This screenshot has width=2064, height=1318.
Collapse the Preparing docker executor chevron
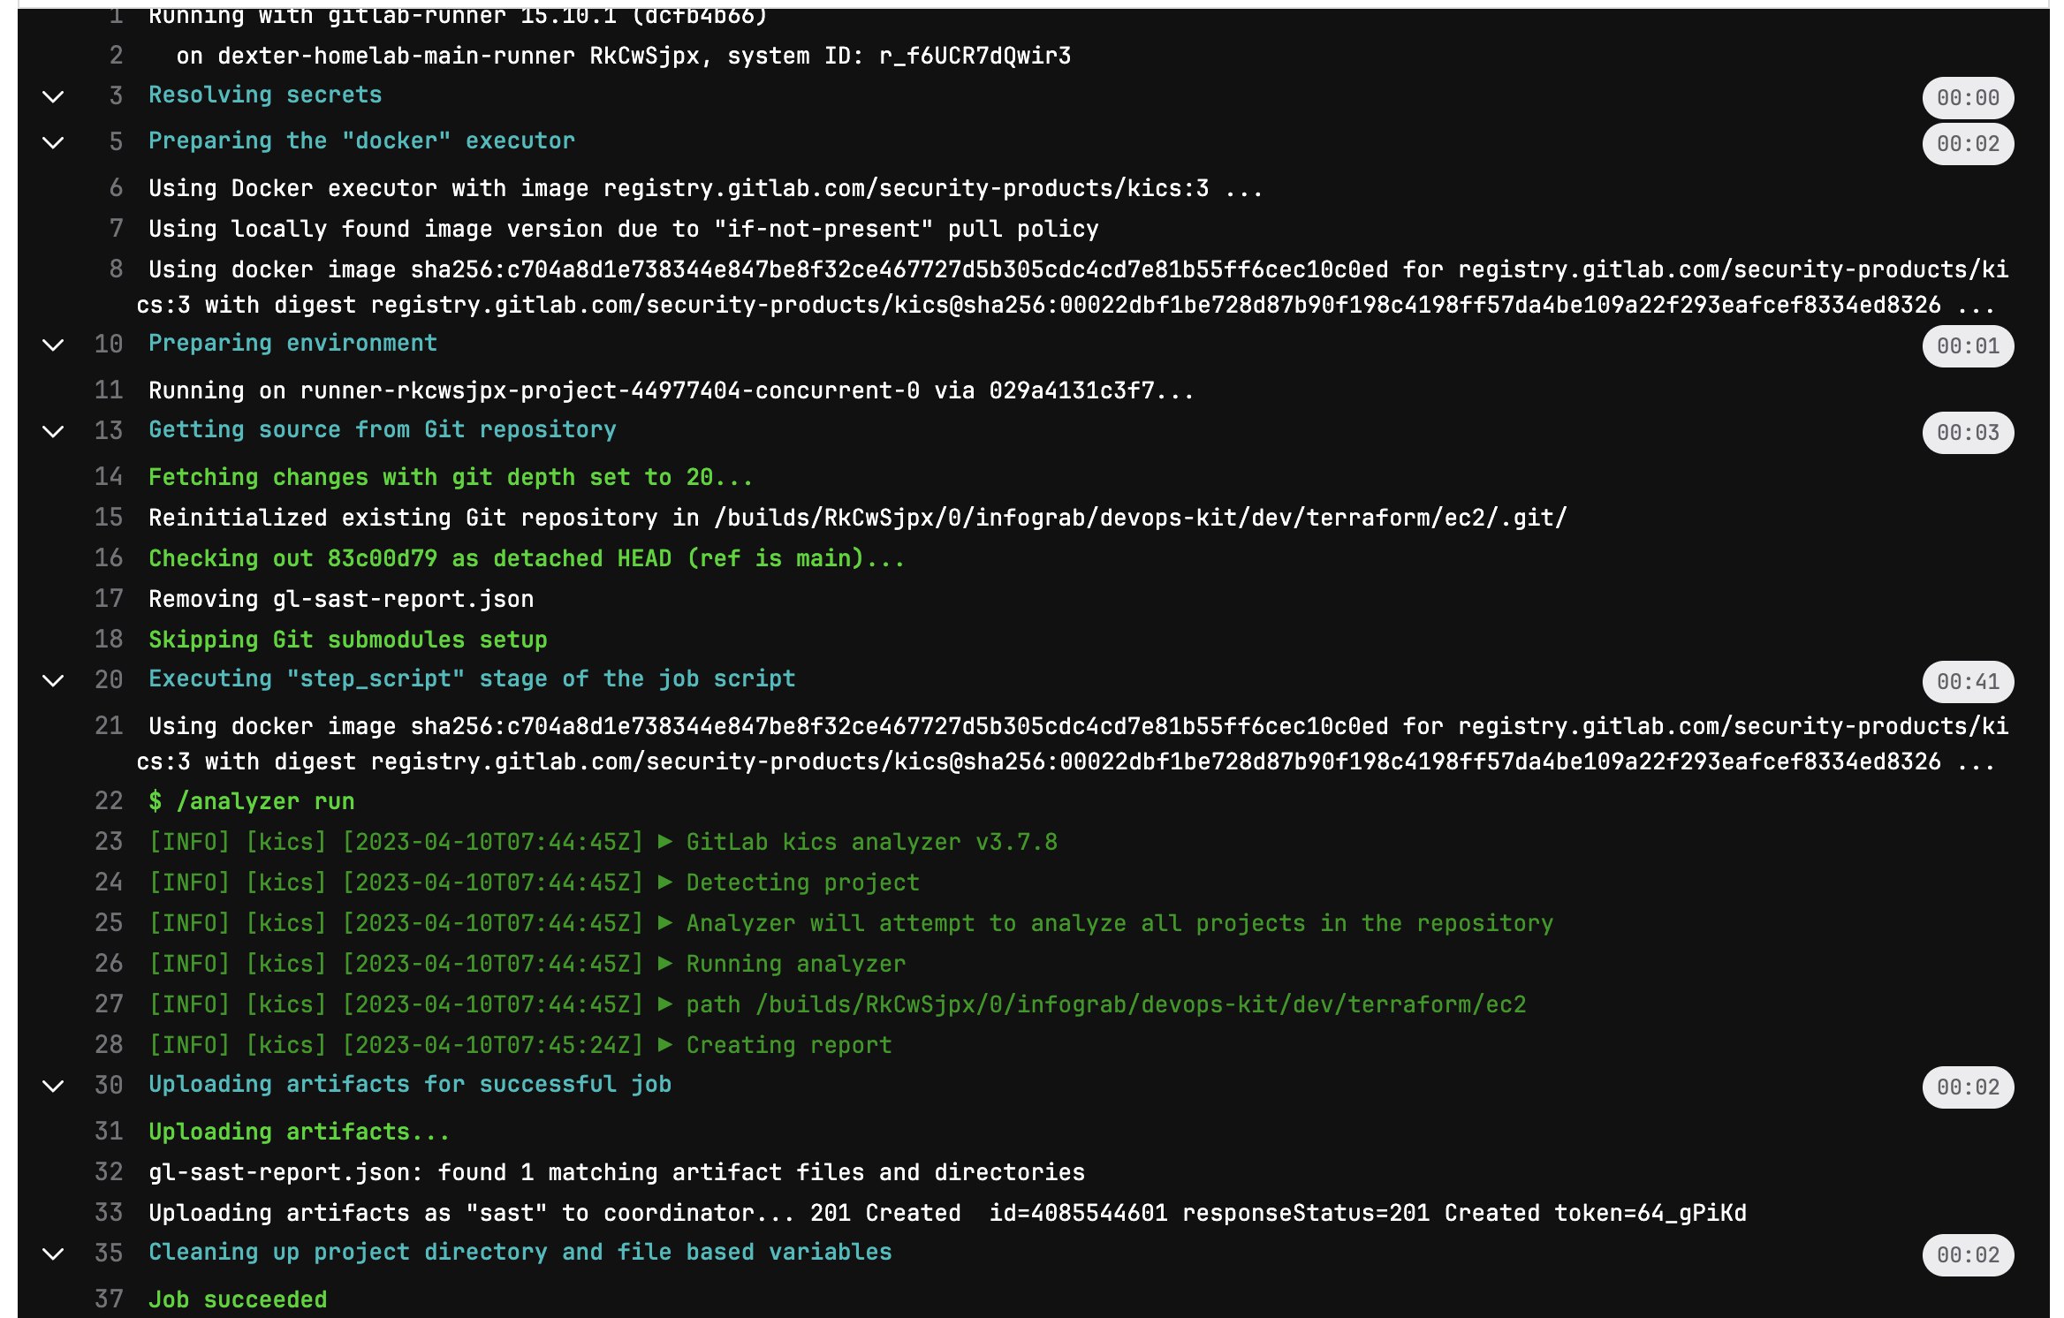(x=53, y=142)
